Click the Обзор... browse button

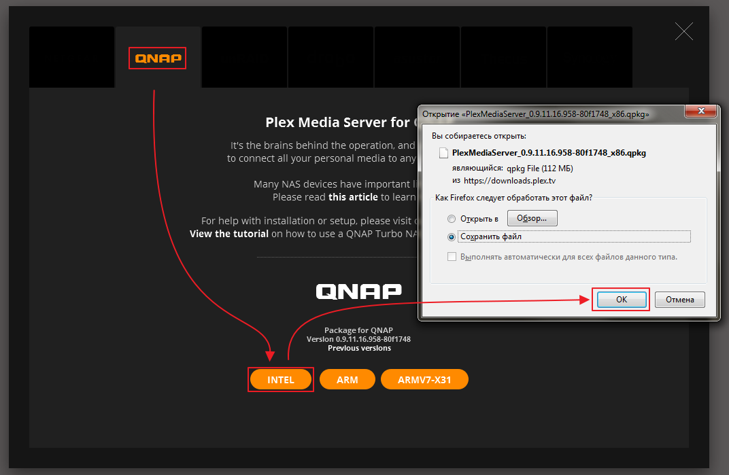click(x=532, y=218)
